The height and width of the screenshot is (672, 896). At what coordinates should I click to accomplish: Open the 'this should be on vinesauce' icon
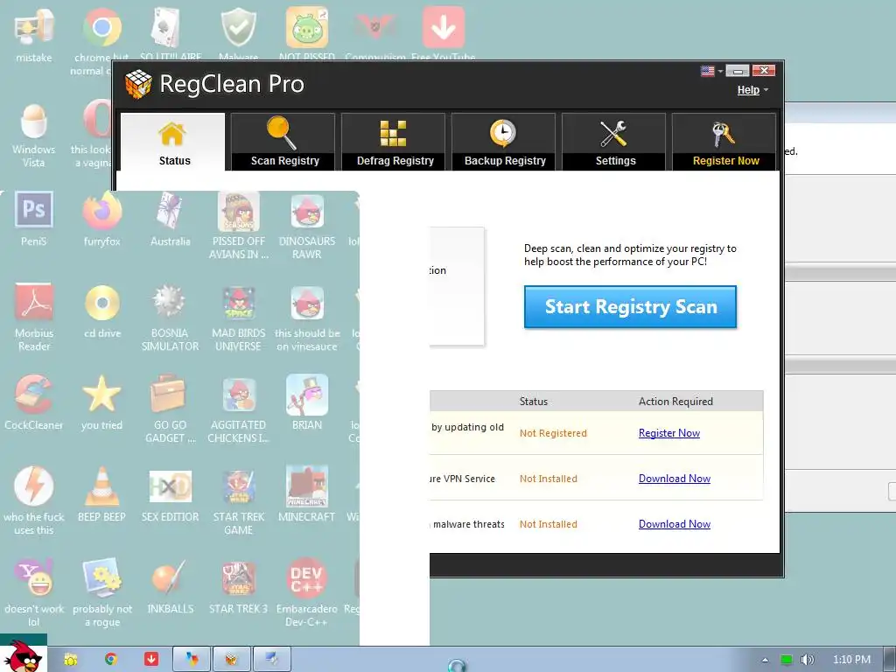pyautogui.click(x=307, y=317)
